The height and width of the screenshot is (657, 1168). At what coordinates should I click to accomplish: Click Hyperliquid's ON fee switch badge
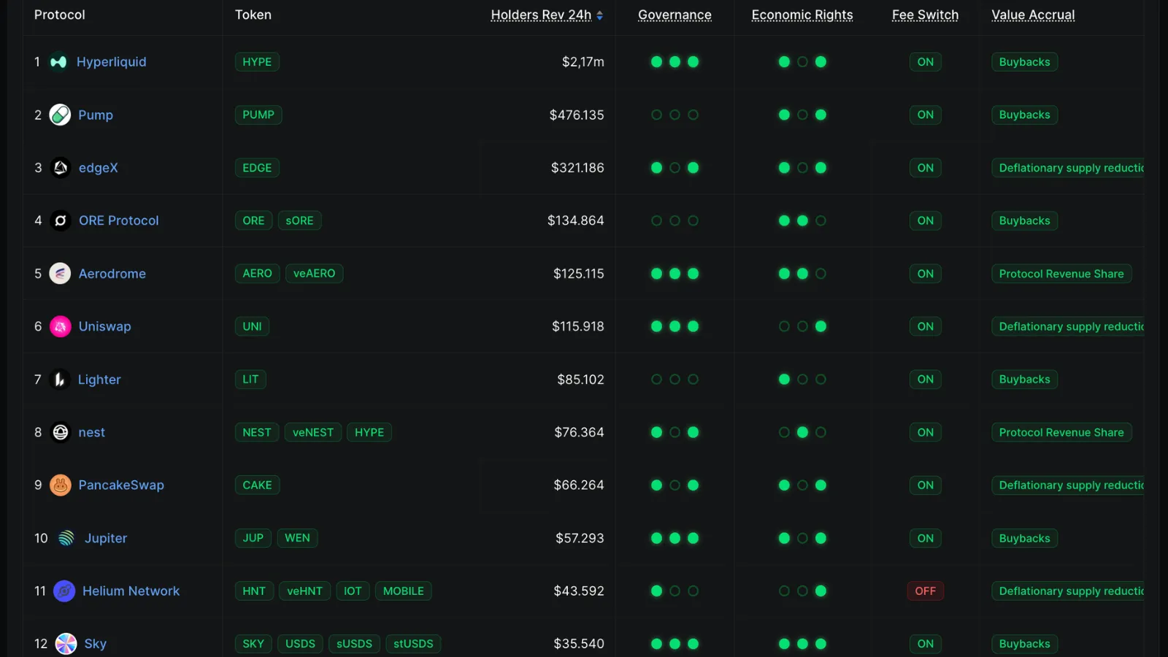pos(926,62)
